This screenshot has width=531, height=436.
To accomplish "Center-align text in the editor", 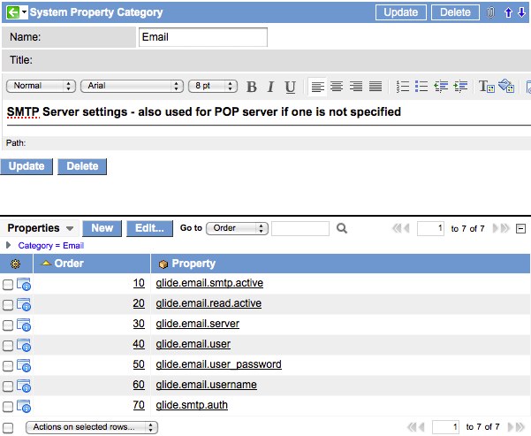I will [x=337, y=87].
